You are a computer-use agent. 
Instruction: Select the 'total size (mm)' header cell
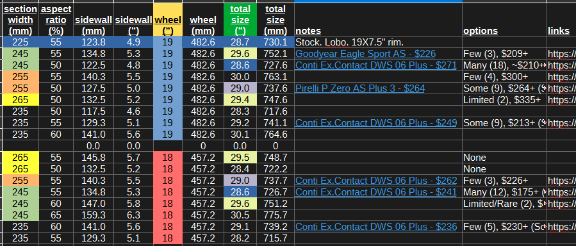pyautogui.click(x=275, y=20)
